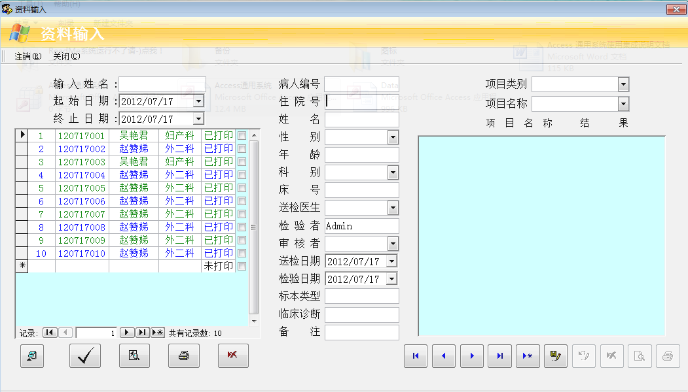Jump to last record with blue arrow button
Image resolution: width=688 pixels, height=392 pixels.
click(x=499, y=356)
